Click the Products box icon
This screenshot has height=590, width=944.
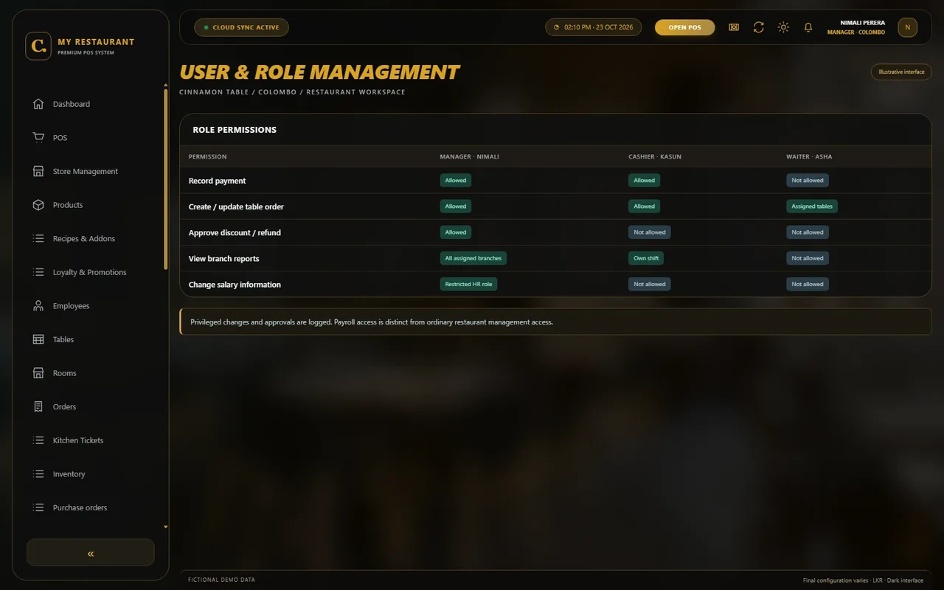click(38, 205)
